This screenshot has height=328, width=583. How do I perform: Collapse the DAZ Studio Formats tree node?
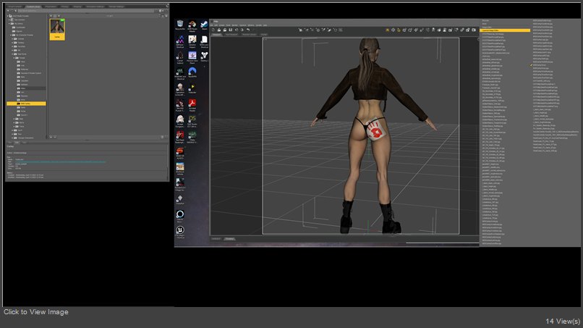pyautogui.click(x=7, y=16)
